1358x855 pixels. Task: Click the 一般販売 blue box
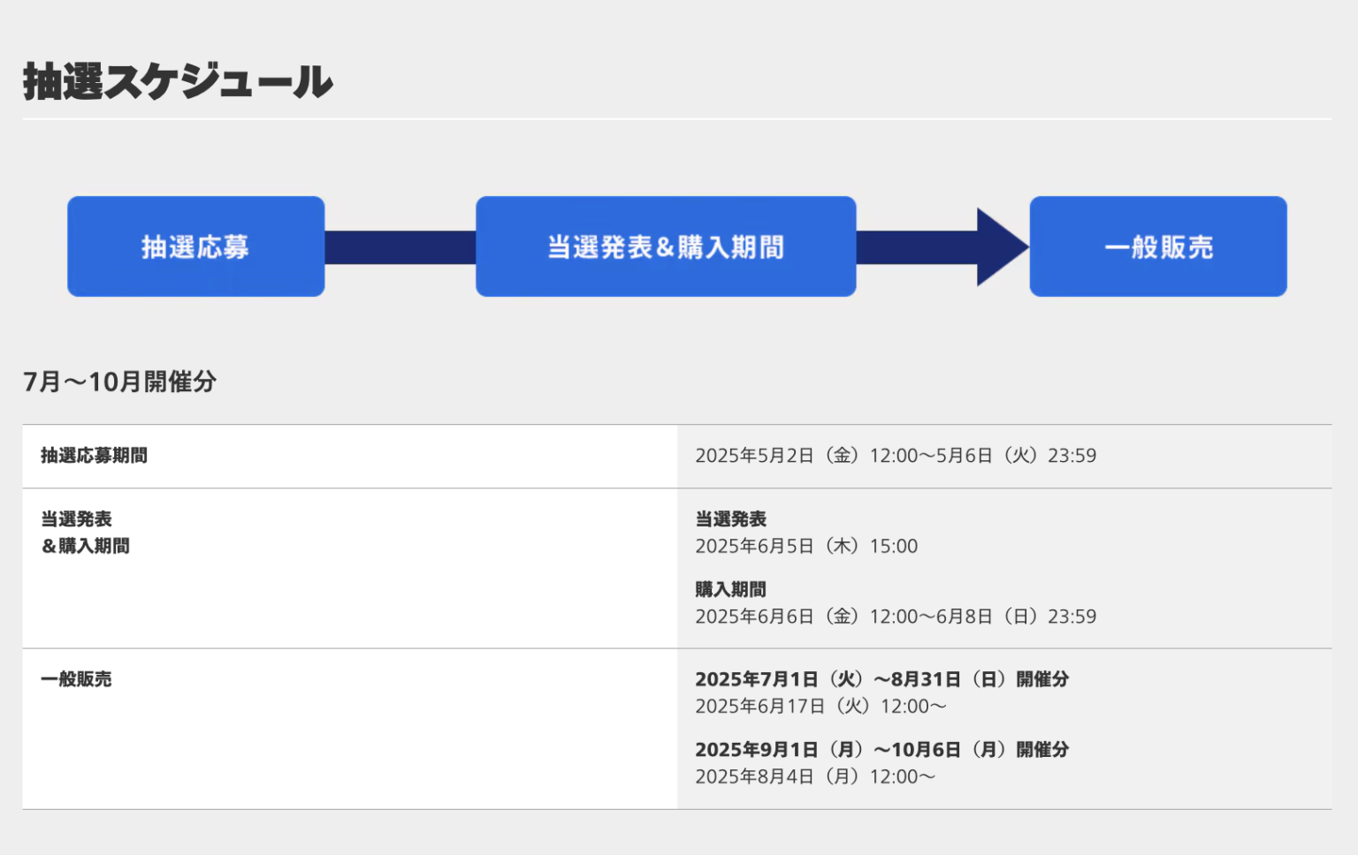(1158, 246)
